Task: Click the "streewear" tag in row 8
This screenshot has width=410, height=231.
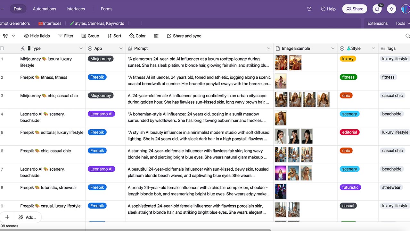Action: tap(391, 187)
